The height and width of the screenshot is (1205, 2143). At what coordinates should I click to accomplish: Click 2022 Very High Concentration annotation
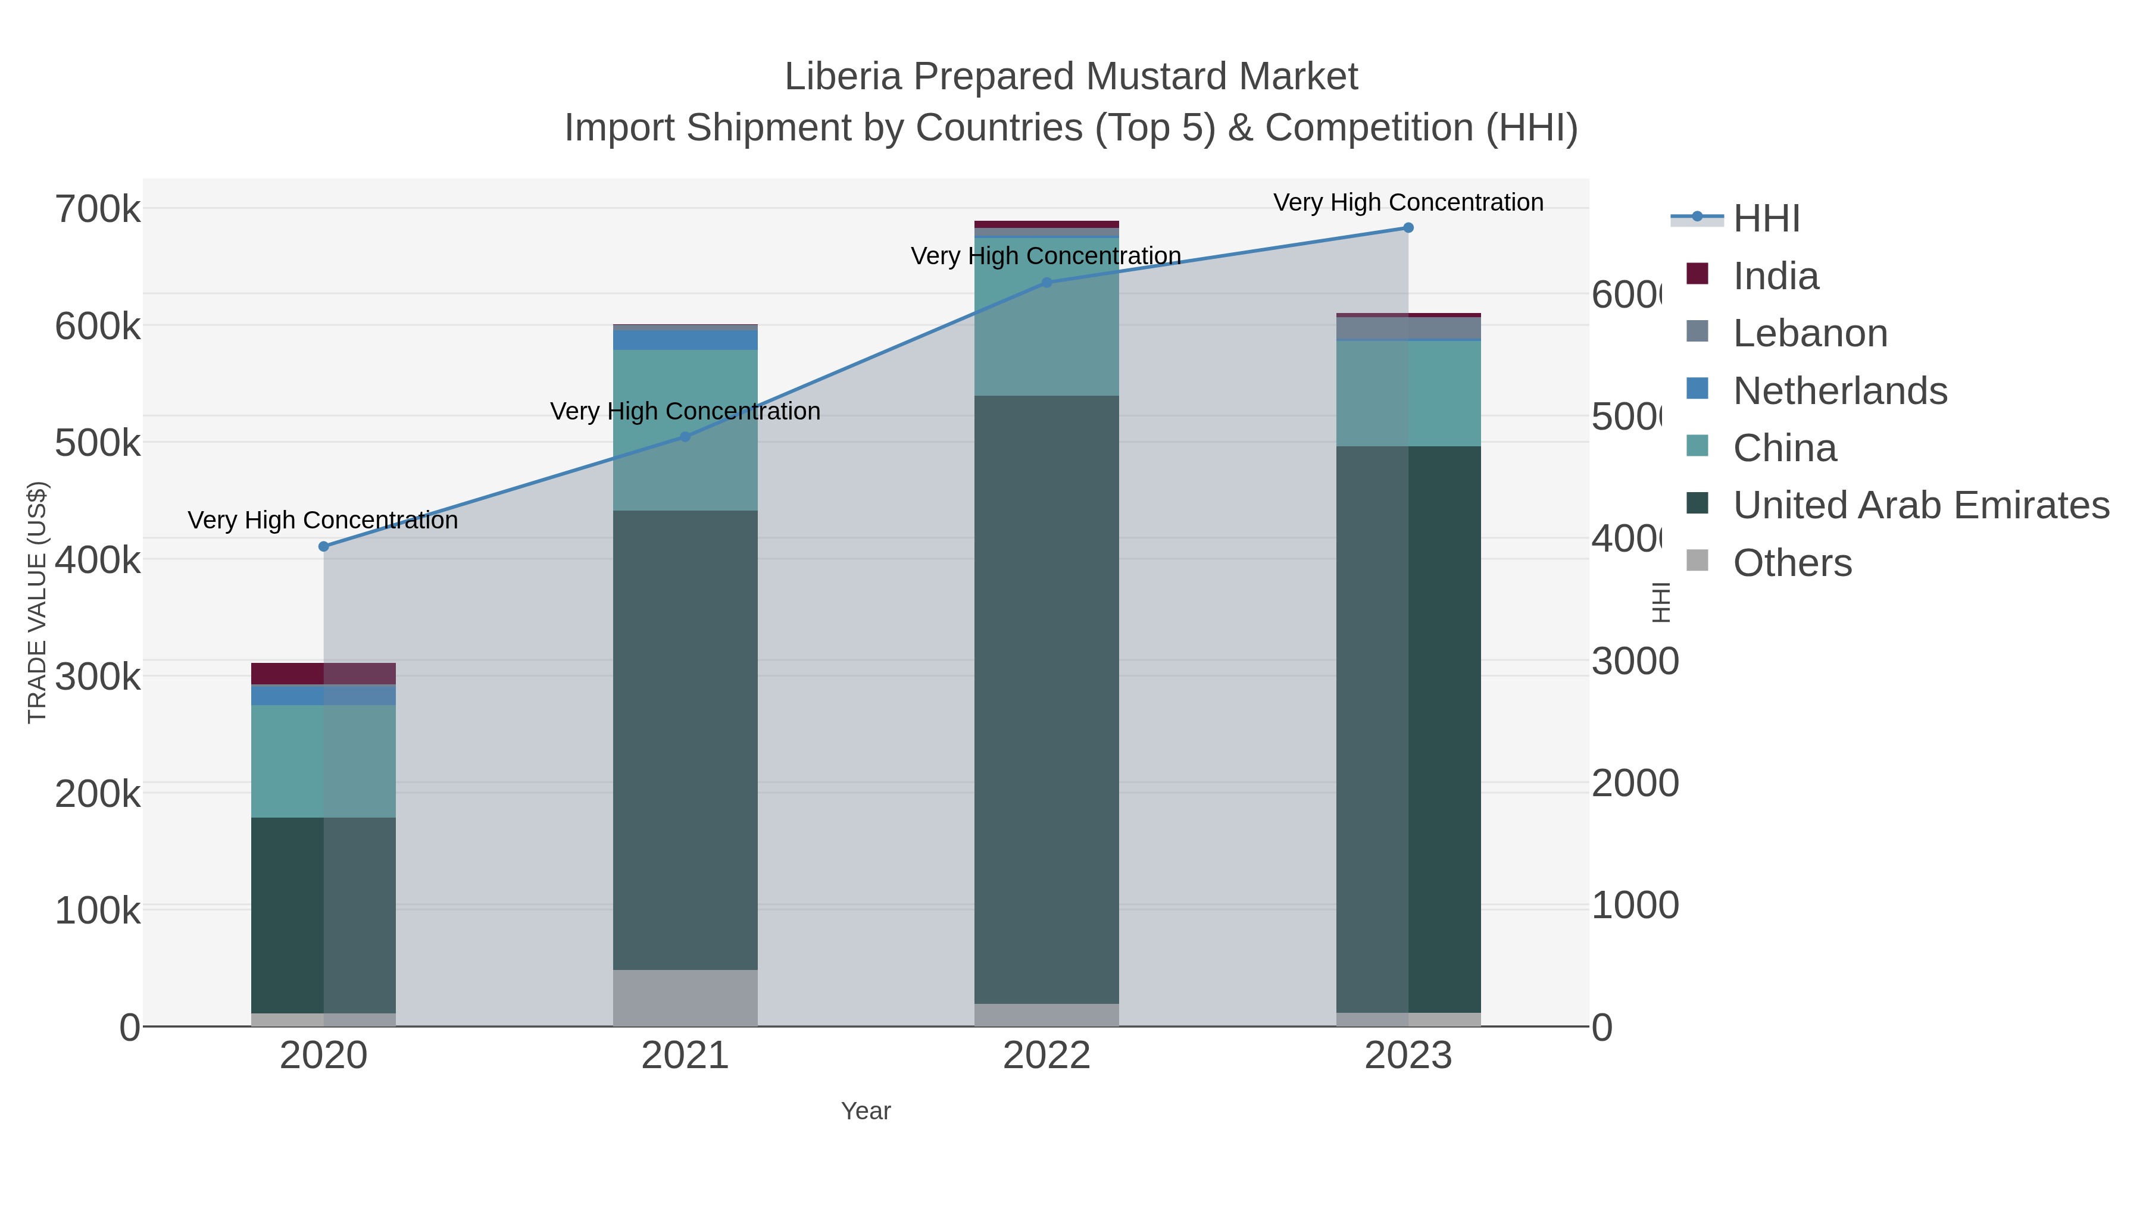click(1046, 256)
